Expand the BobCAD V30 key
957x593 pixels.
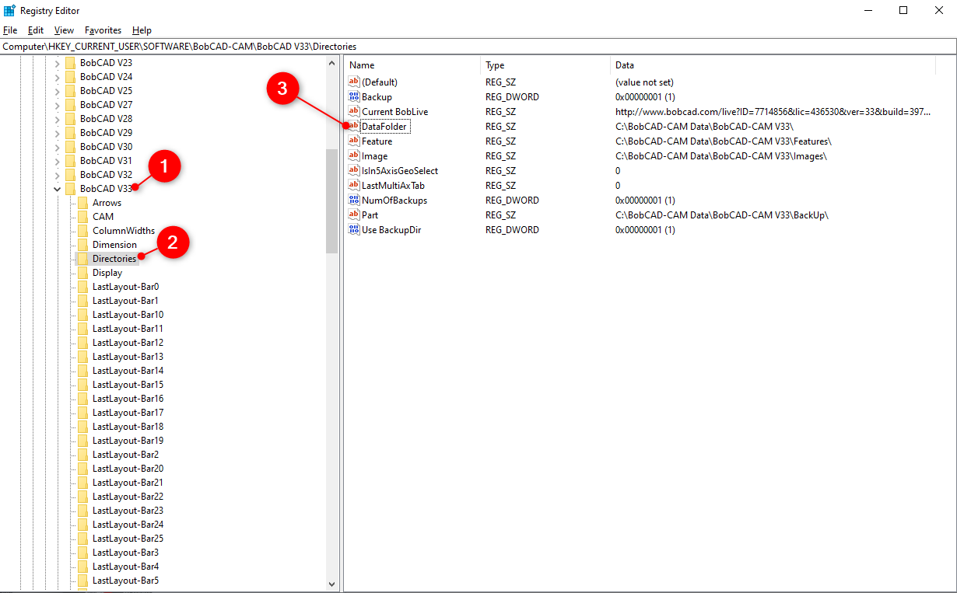pyautogui.click(x=57, y=147)
